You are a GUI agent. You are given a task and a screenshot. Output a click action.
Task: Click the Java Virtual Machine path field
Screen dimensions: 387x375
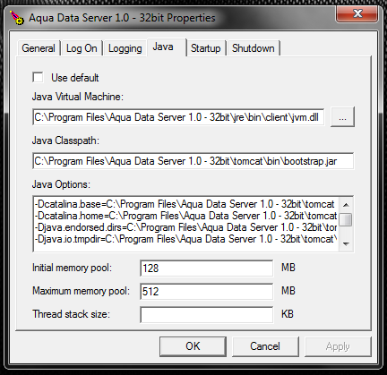pos(178,117)
